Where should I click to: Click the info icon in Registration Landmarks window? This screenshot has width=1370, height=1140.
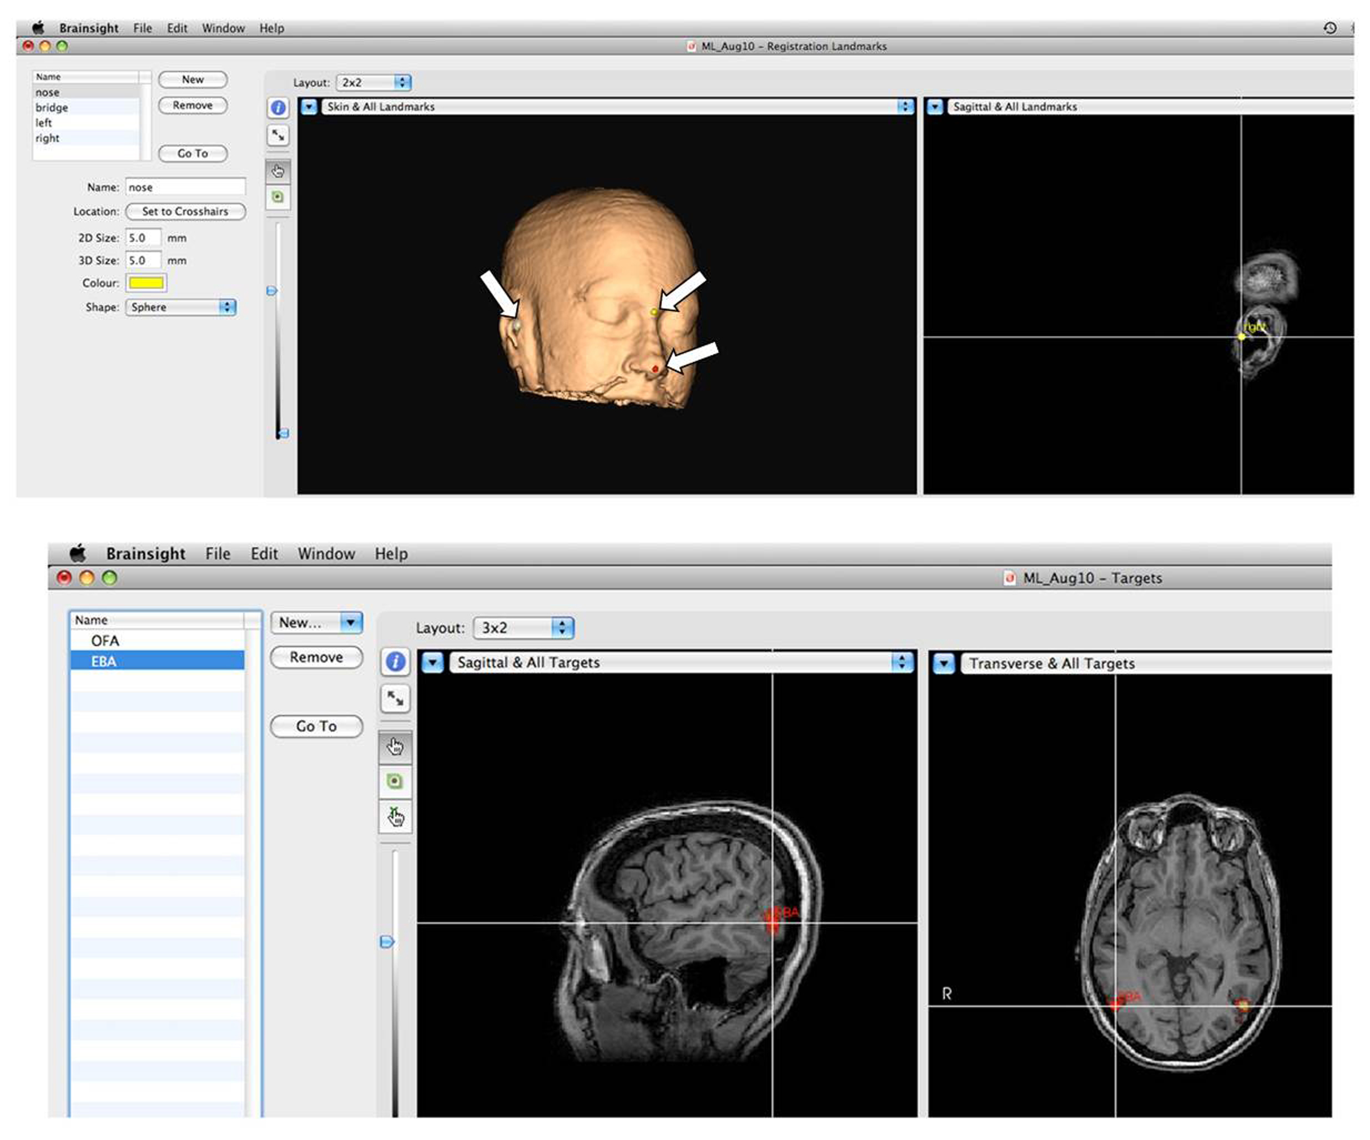point(278,108)
